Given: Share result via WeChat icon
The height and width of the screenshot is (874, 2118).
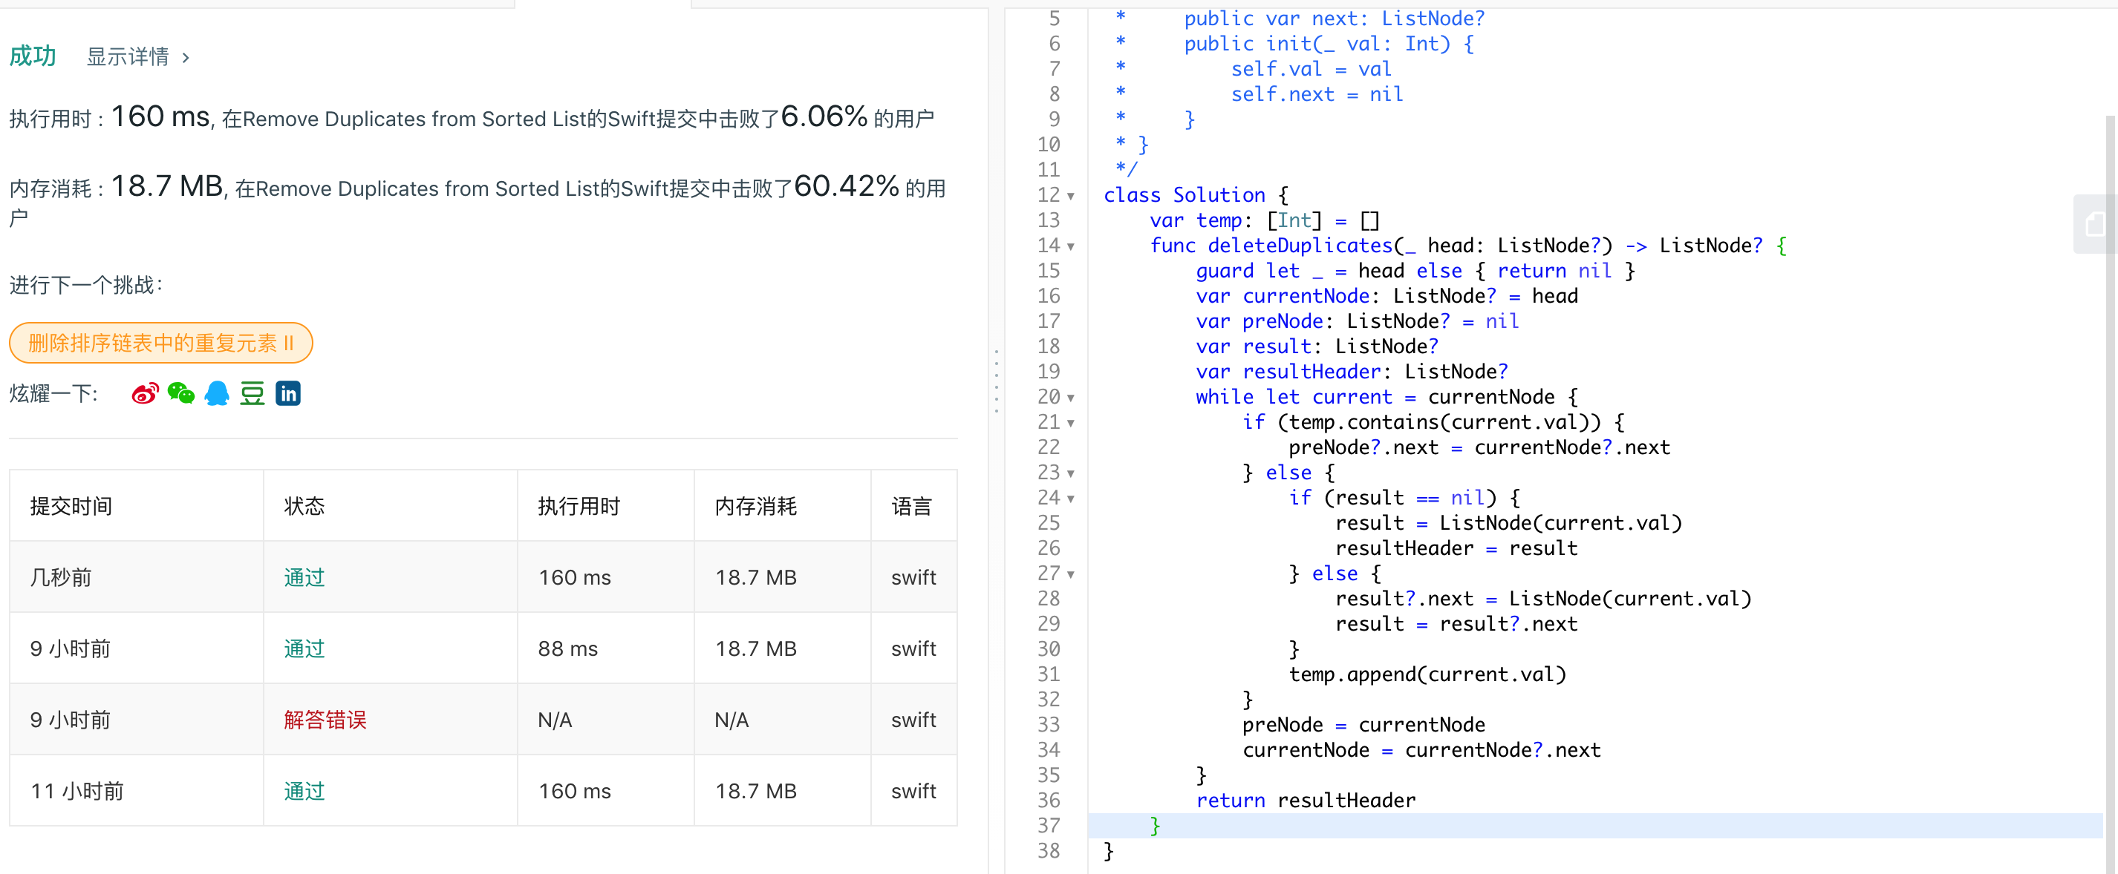Looking at the screenshot, I should click(x=181, y=393).
